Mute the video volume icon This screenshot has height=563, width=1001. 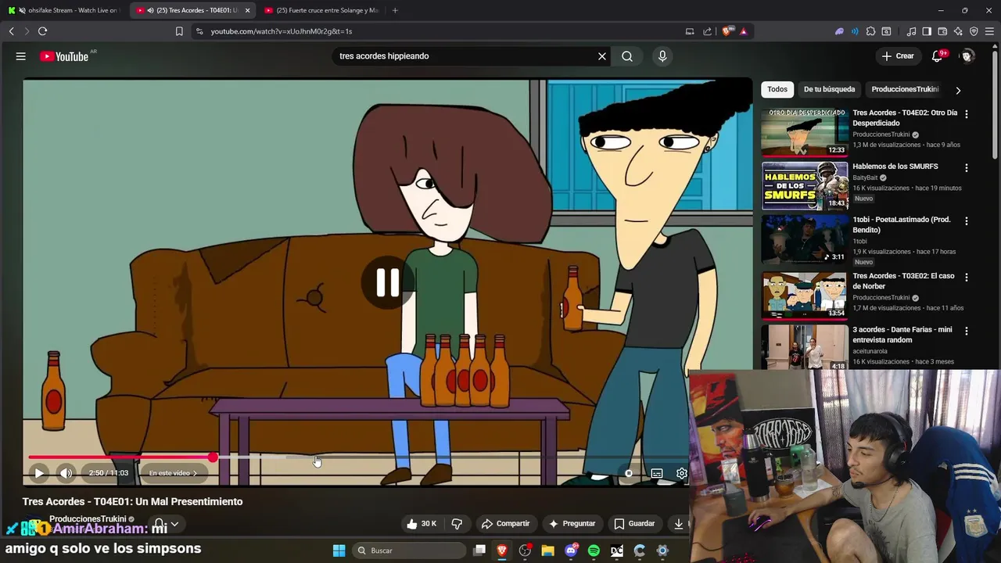[x=66, y=473]
